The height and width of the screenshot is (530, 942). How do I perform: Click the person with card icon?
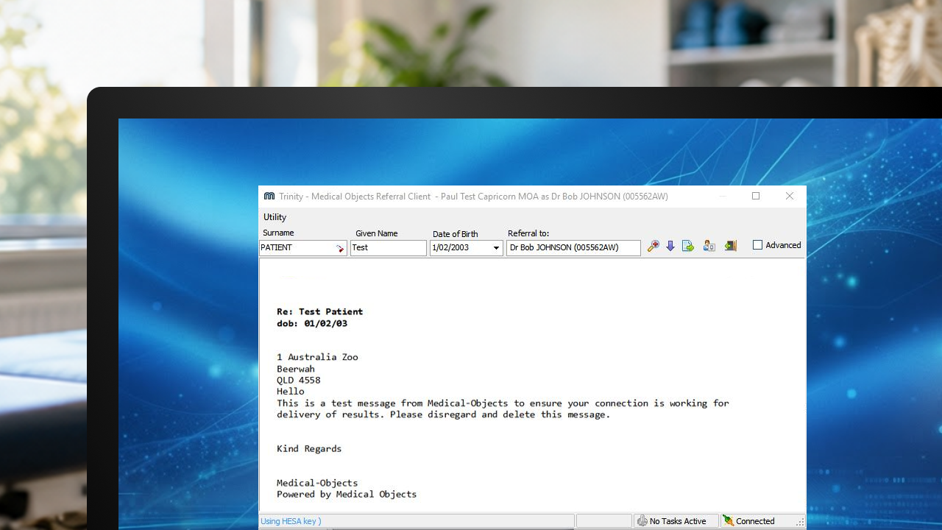[709, 246]
